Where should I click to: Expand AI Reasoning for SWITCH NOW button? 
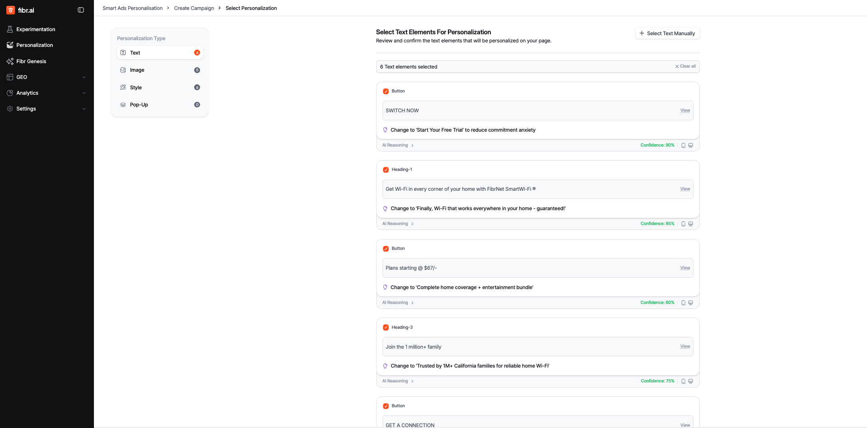pos(398,145)
